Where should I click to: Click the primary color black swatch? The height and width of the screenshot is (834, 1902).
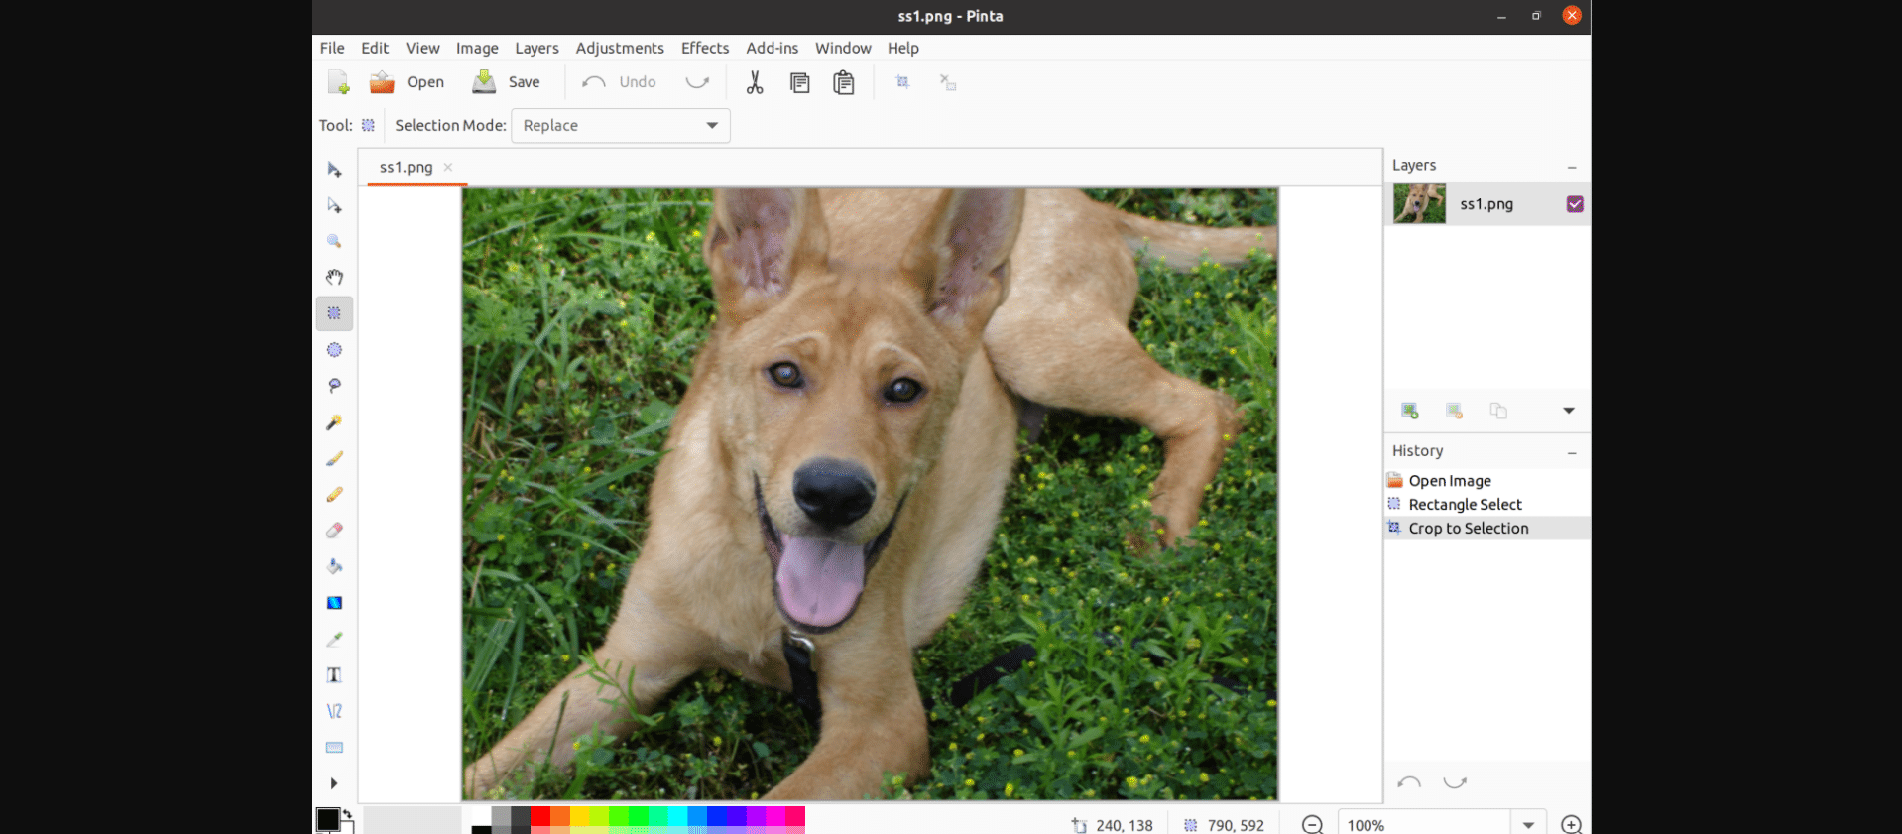[327, 819]
